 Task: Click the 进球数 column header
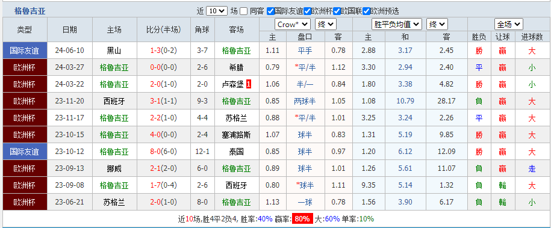click(x=532, y=37)
